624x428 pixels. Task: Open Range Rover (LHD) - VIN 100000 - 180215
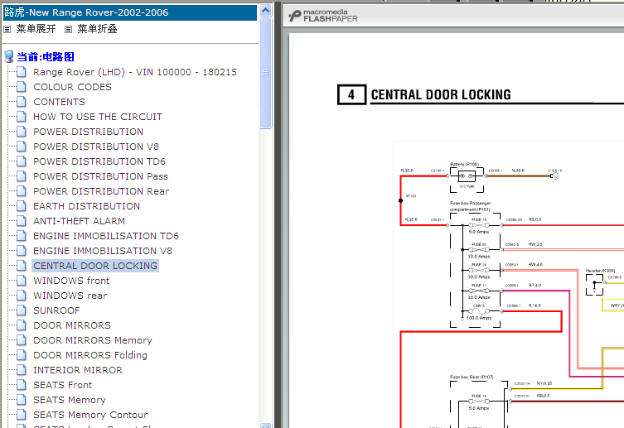point(135,72)
